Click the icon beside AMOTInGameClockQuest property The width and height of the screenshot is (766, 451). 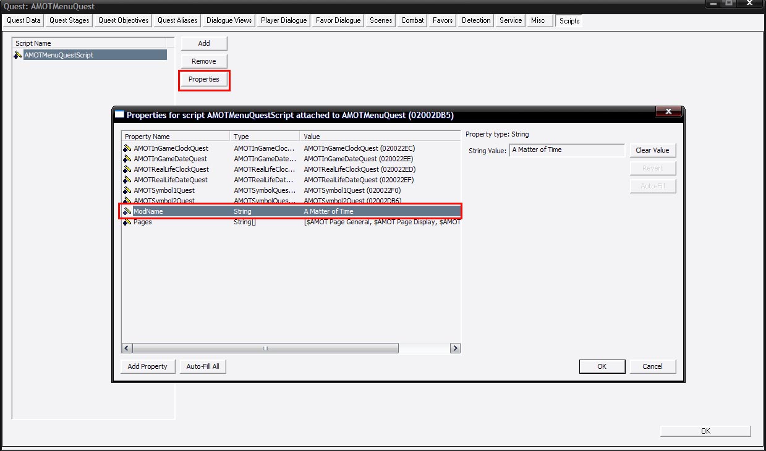pyautogui.click(x=127, y=148)
